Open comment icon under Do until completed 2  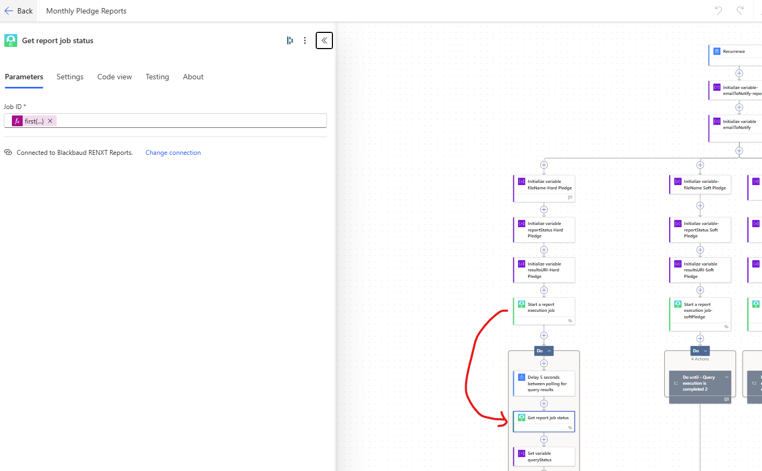pos(726,400)
